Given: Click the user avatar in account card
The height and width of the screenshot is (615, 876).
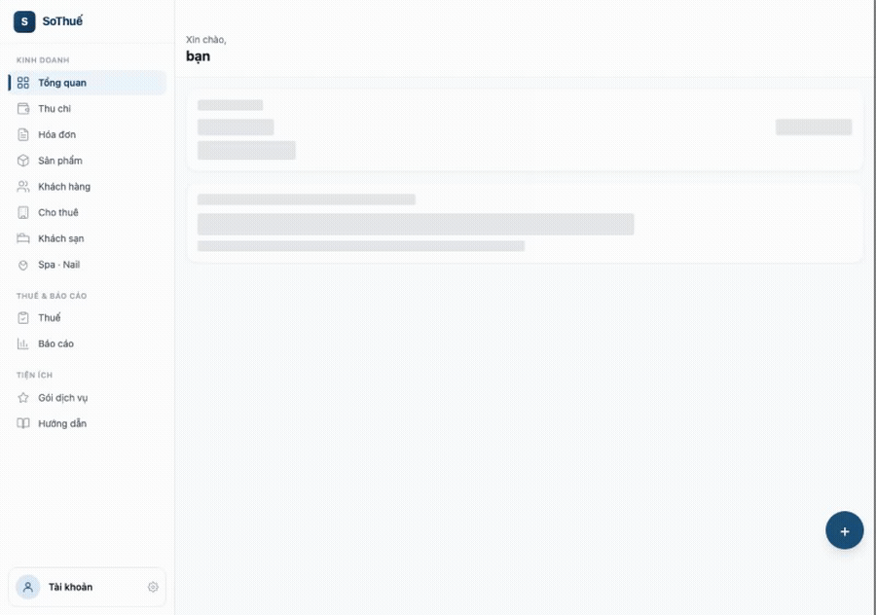Looking at the screenshot, I should click(x=28, y=587).
